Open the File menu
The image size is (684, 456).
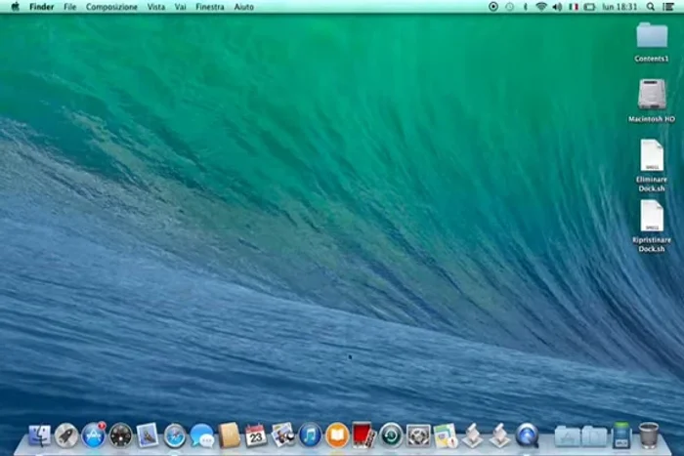pos(69,6)
